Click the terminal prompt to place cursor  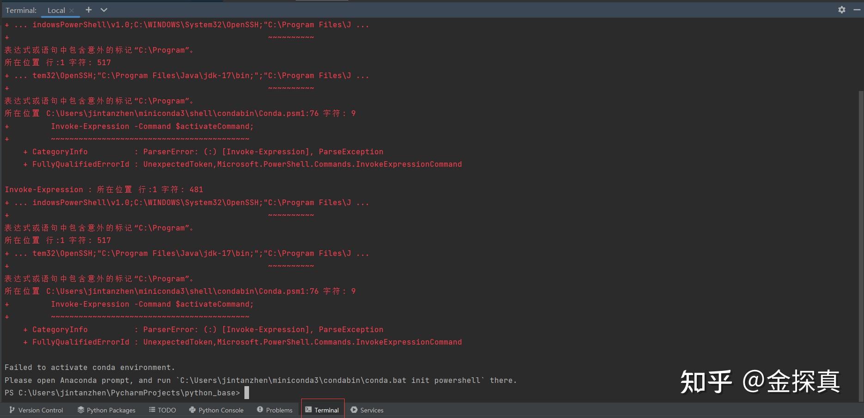tap(246, 393)
